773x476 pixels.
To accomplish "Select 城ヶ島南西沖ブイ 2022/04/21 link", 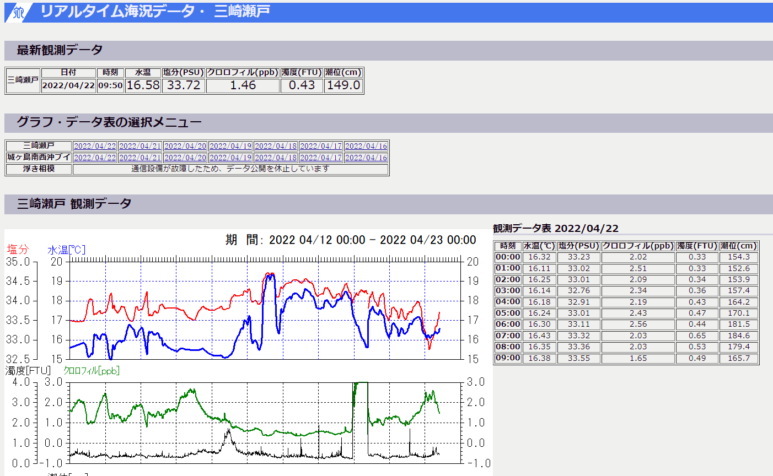I will point(140,158).
